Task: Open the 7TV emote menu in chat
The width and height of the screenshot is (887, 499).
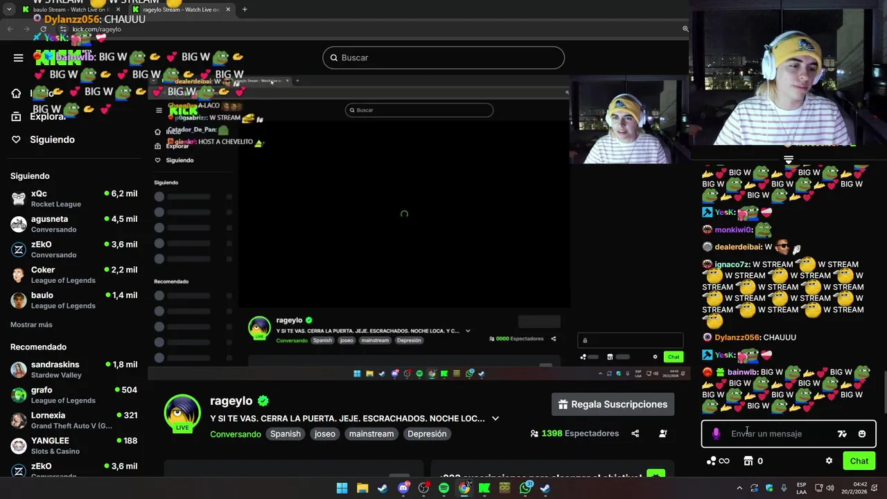Action: [842, 434]
